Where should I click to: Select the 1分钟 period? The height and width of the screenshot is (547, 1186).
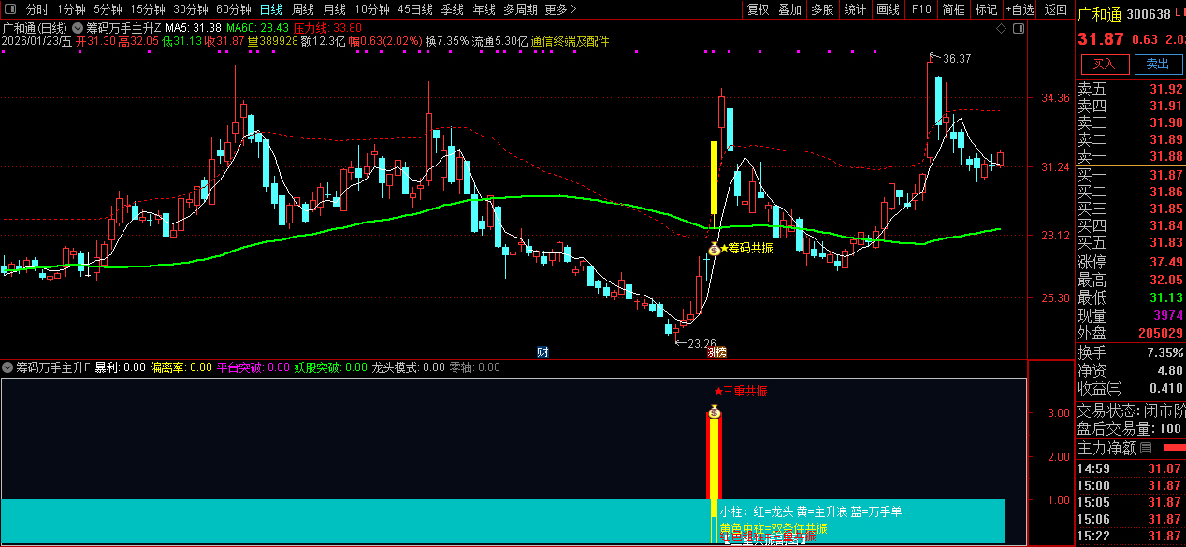point(71,9)
